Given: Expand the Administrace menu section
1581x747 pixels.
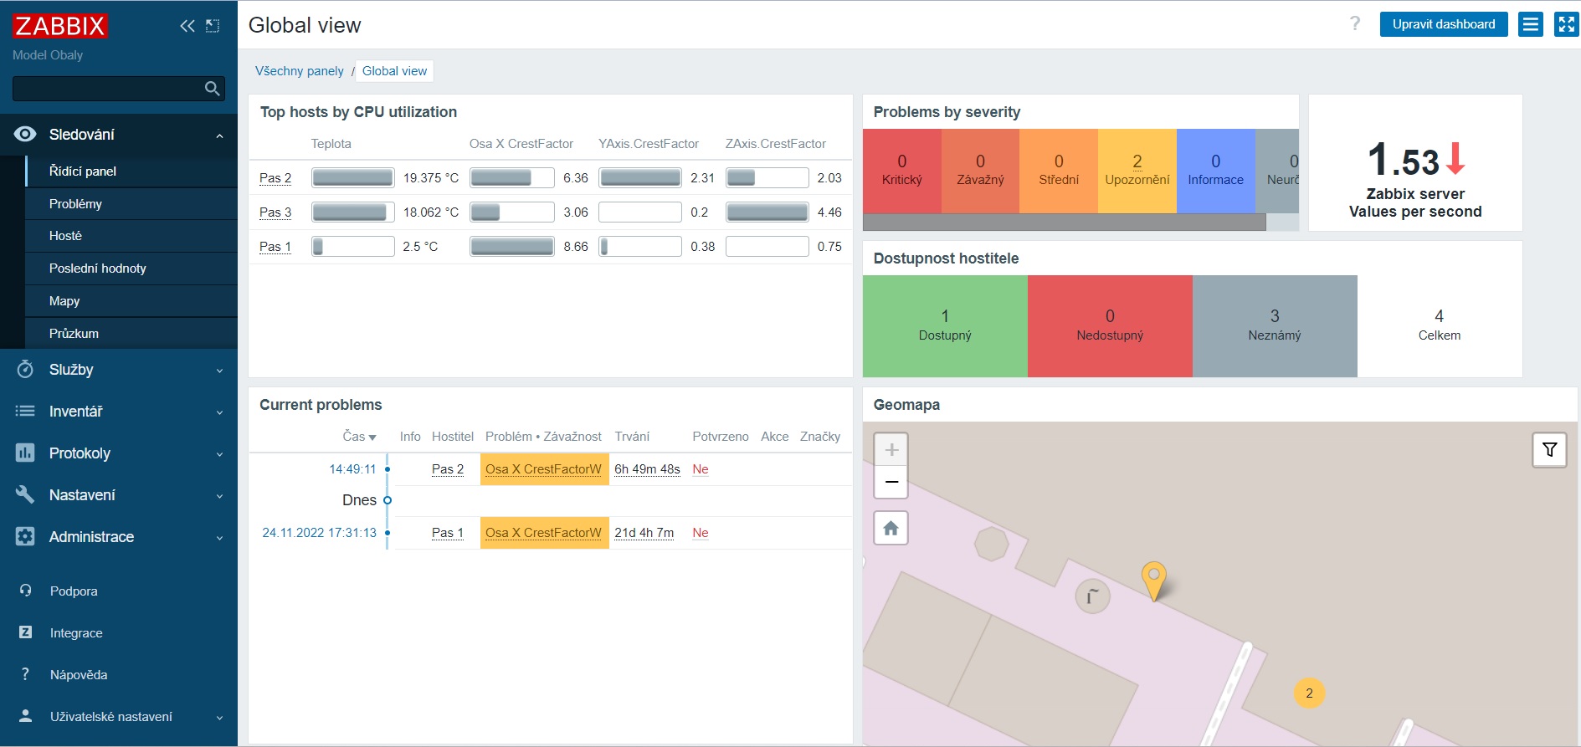Looking at the screenshot, I should pos(219,538).
